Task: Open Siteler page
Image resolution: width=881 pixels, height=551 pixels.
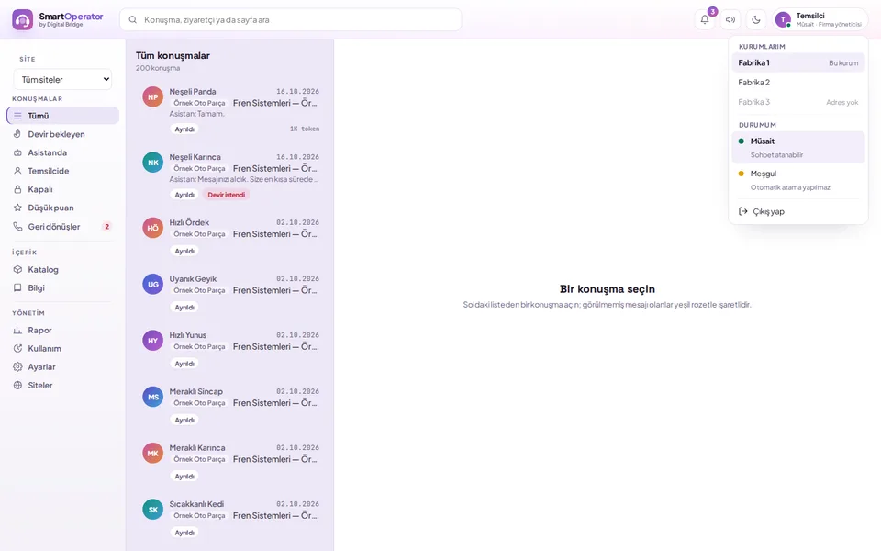Action: pyautogui.click(x=63, y=385)
